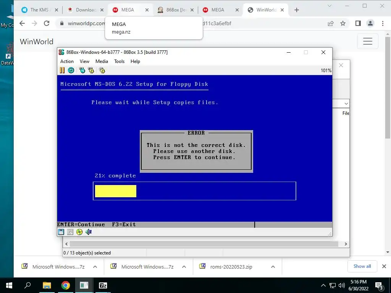Image resolution: width=391 pixels, height=293 pixels.
Task: Click the horizontal scrollbar left arrow
Action: click(66, 244)
